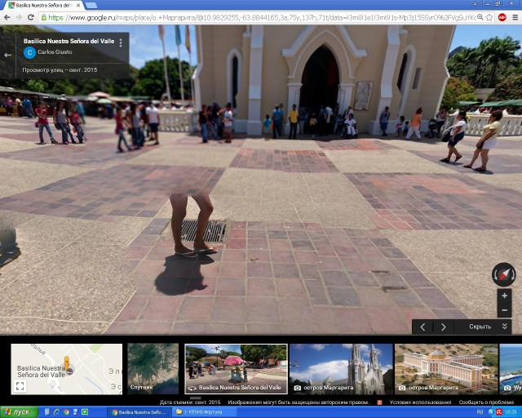Switch to Спутник satellite view
The height and width of the screenshot is (418, 522).
click(153, 369)
